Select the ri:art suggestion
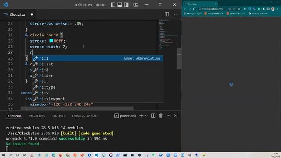 [x=97, y=64]
